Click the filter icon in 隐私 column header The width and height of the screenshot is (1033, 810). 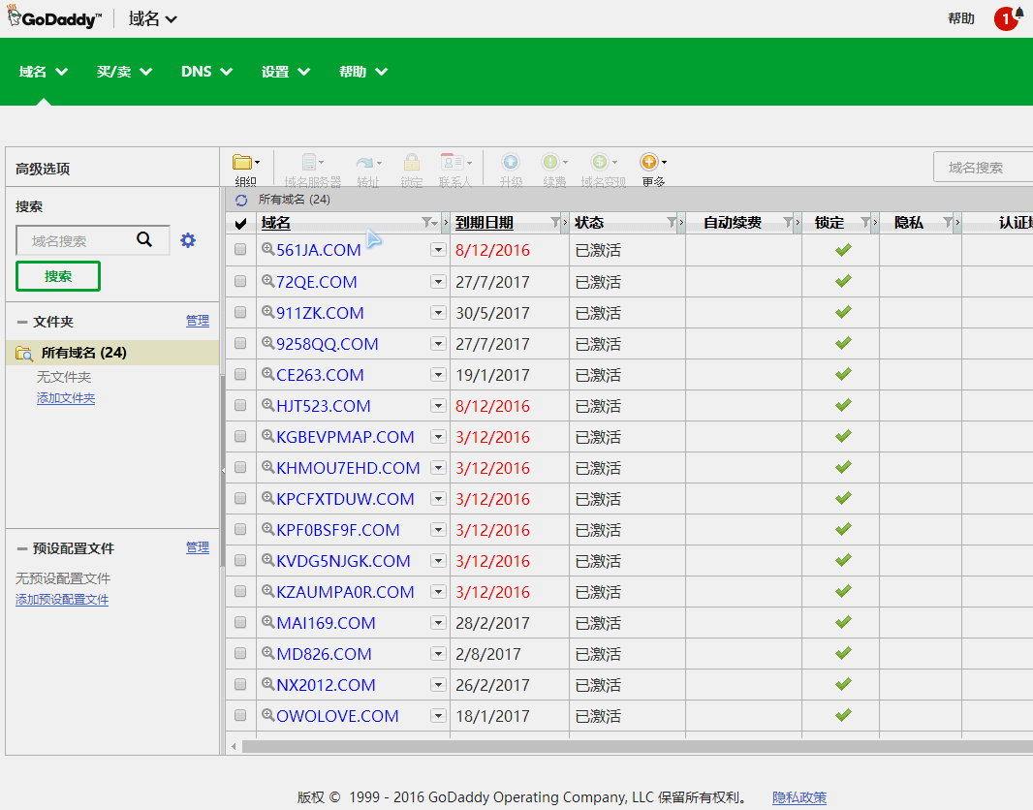click(x=948, y=223)
